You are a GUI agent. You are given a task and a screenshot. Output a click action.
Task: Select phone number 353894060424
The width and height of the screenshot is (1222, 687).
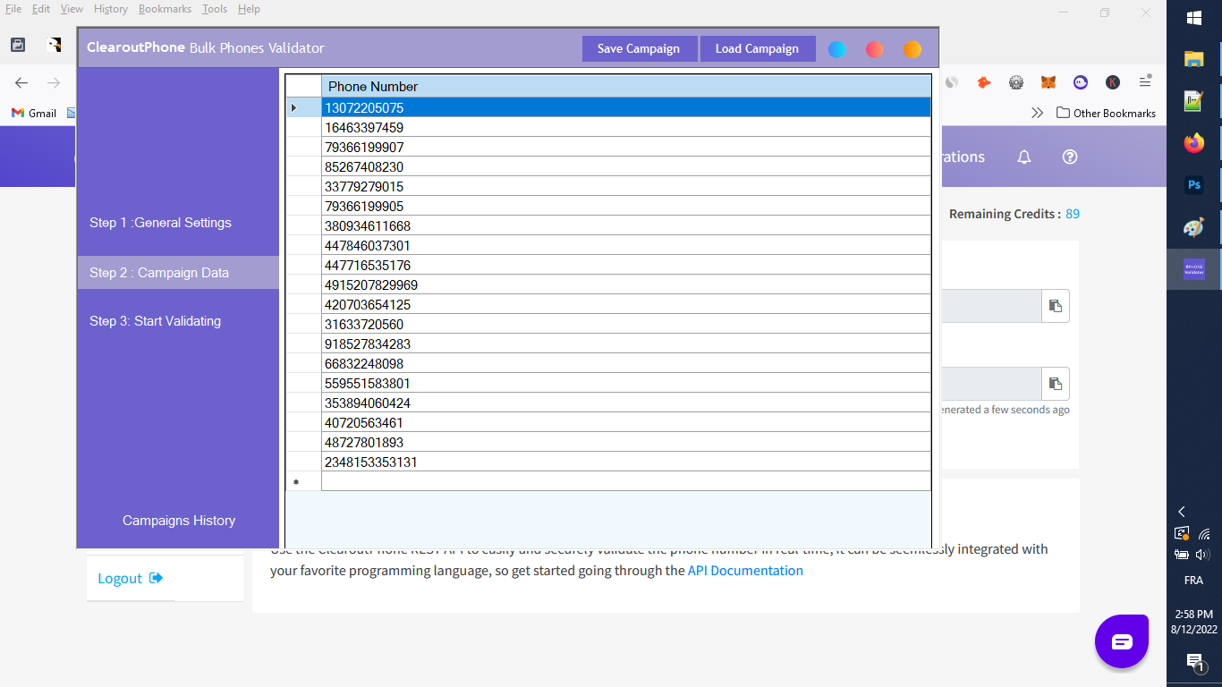[x=626, y=403]
